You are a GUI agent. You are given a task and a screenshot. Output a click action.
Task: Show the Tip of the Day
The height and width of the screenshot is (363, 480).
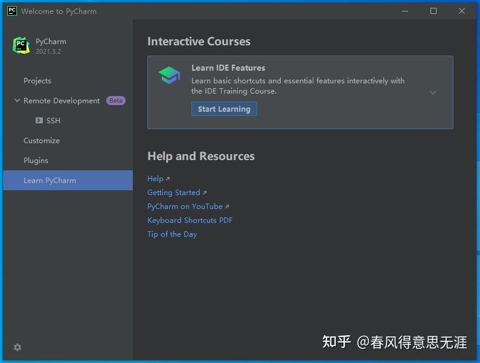click(172, 234)
